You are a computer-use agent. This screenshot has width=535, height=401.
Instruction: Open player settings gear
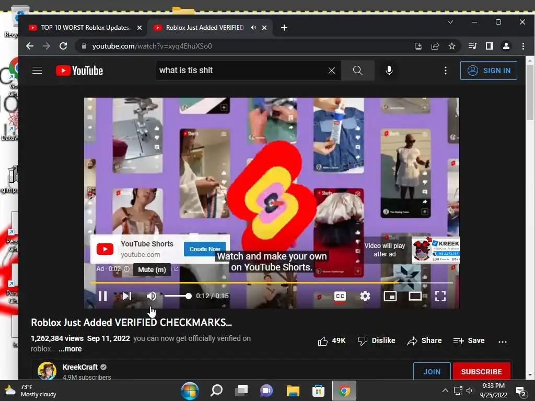coord(365,296)
